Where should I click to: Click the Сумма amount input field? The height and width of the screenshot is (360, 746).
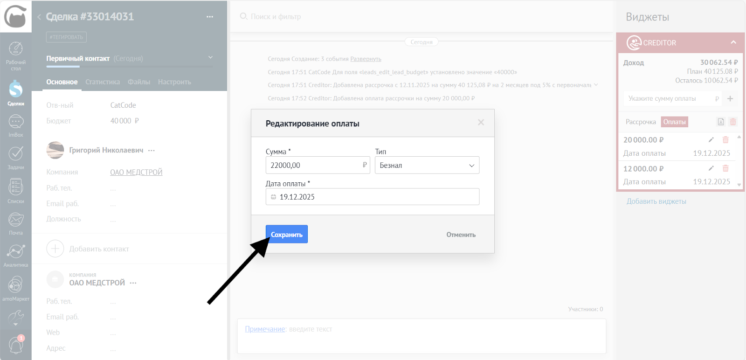click(x=312, y=166)
